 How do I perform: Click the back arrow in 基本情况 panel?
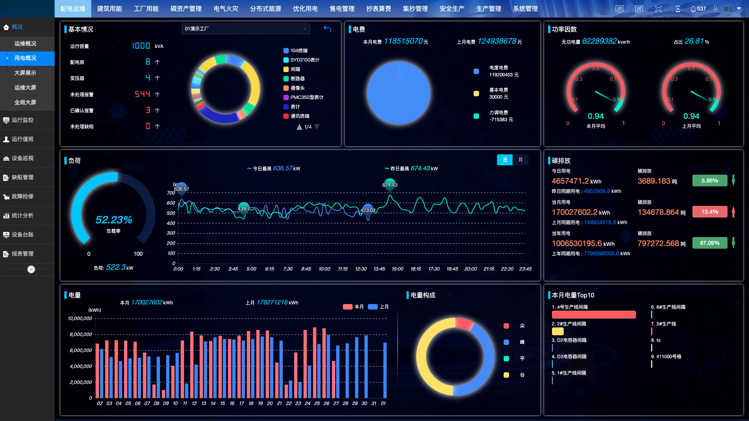point(327,29)
